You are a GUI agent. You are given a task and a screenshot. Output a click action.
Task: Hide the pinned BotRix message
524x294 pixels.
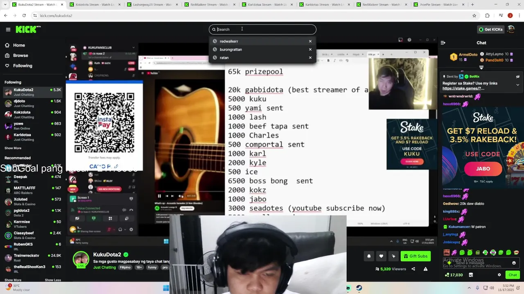tap(517, 76)
